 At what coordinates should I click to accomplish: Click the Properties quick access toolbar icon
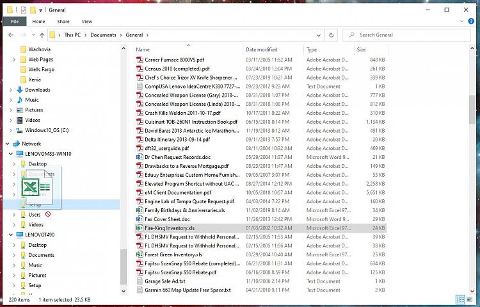24,10
